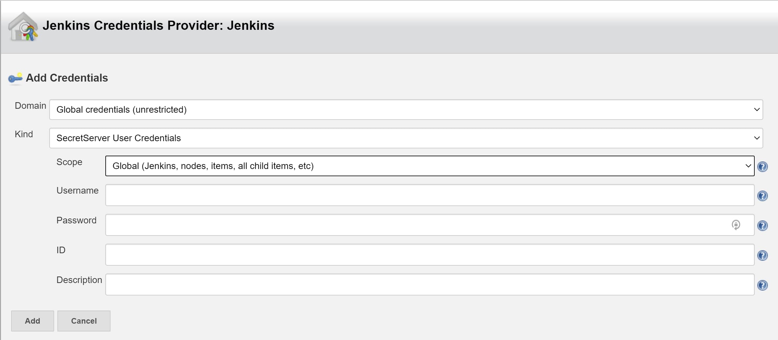The image size is (778, 340).
Task: Click the Add Credentials heading
Action: pyautogui.click(x=67, y=78)
